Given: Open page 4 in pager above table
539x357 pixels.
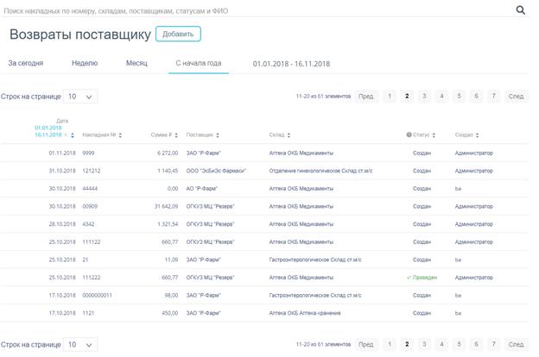Looking at the screenshot, I should 441,96.
